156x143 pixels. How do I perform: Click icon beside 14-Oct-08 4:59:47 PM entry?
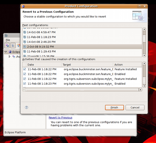[25, 32]
